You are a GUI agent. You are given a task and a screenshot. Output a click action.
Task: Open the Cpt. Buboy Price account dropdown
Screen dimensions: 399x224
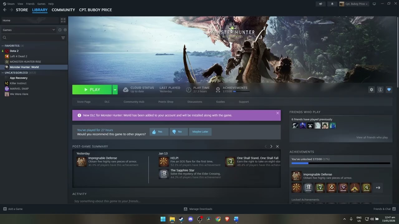354,4
